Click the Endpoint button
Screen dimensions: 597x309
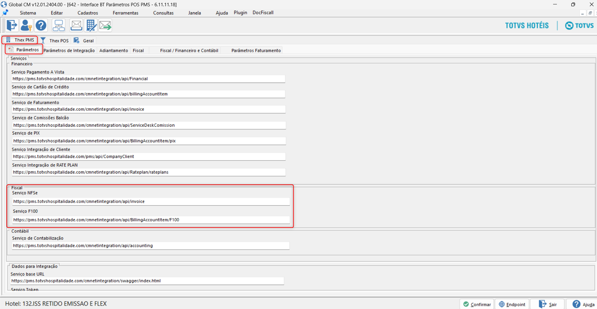point(512,304)
